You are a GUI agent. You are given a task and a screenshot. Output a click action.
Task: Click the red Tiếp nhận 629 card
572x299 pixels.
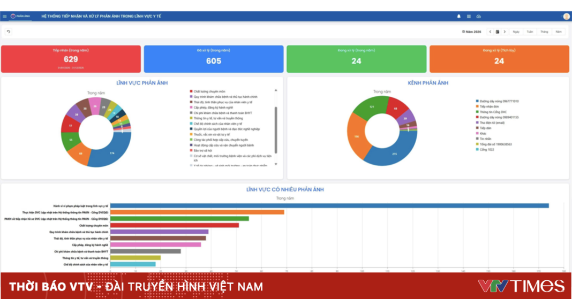[x=71, y=59]
